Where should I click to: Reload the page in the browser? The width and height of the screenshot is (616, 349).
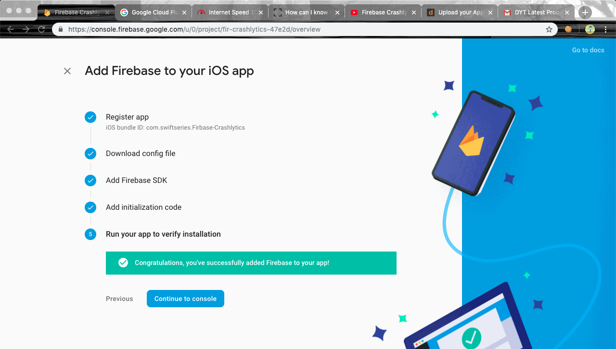pos(41,29)
